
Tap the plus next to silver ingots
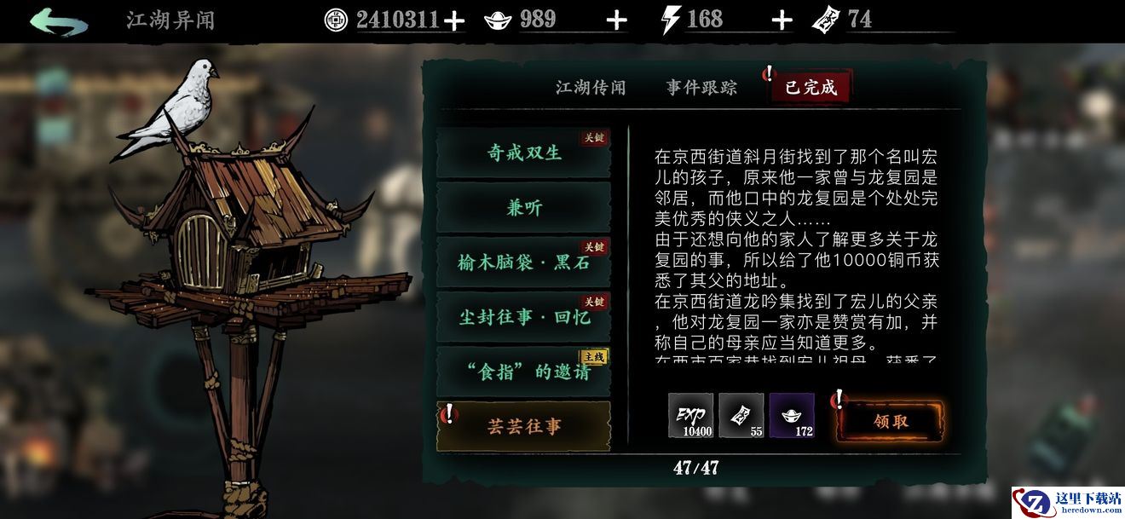(x=616, y=20)
